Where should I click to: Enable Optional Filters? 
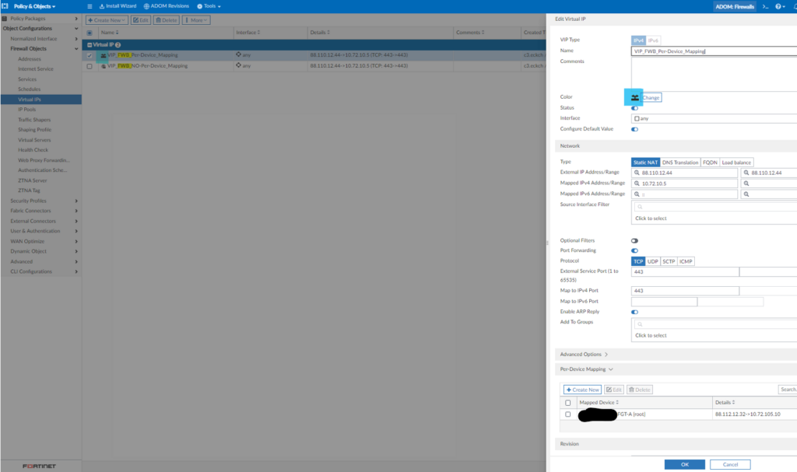[635, 240]
